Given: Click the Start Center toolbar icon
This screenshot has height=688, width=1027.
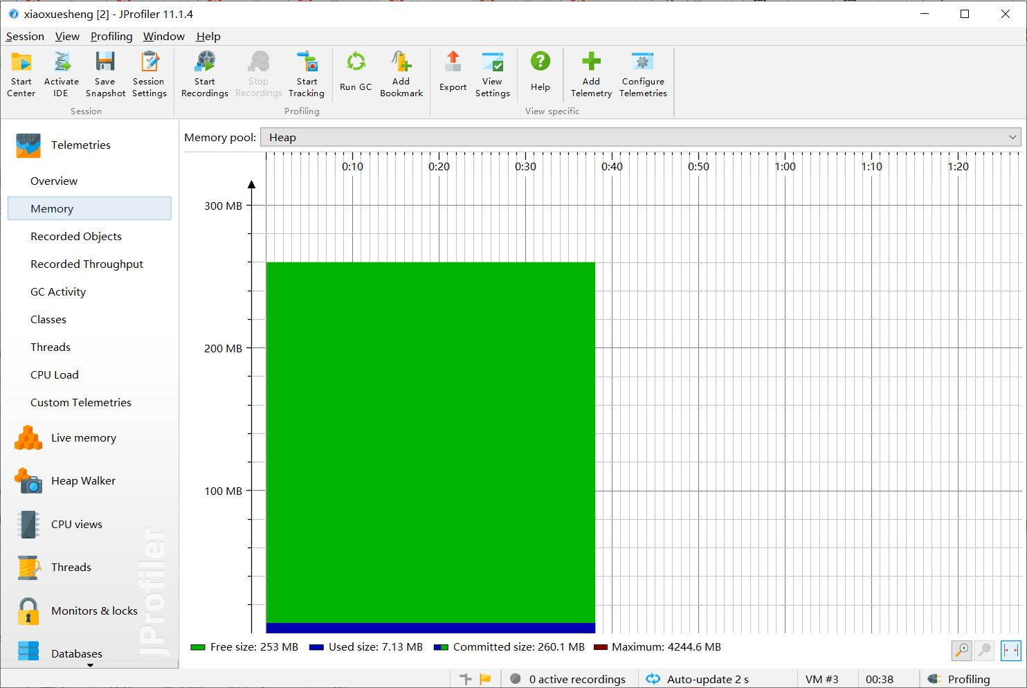Looking at the screenshot, I should click(21, 74).
